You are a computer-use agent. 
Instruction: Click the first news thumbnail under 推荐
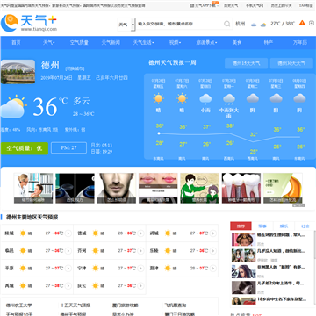click(244, 240)
